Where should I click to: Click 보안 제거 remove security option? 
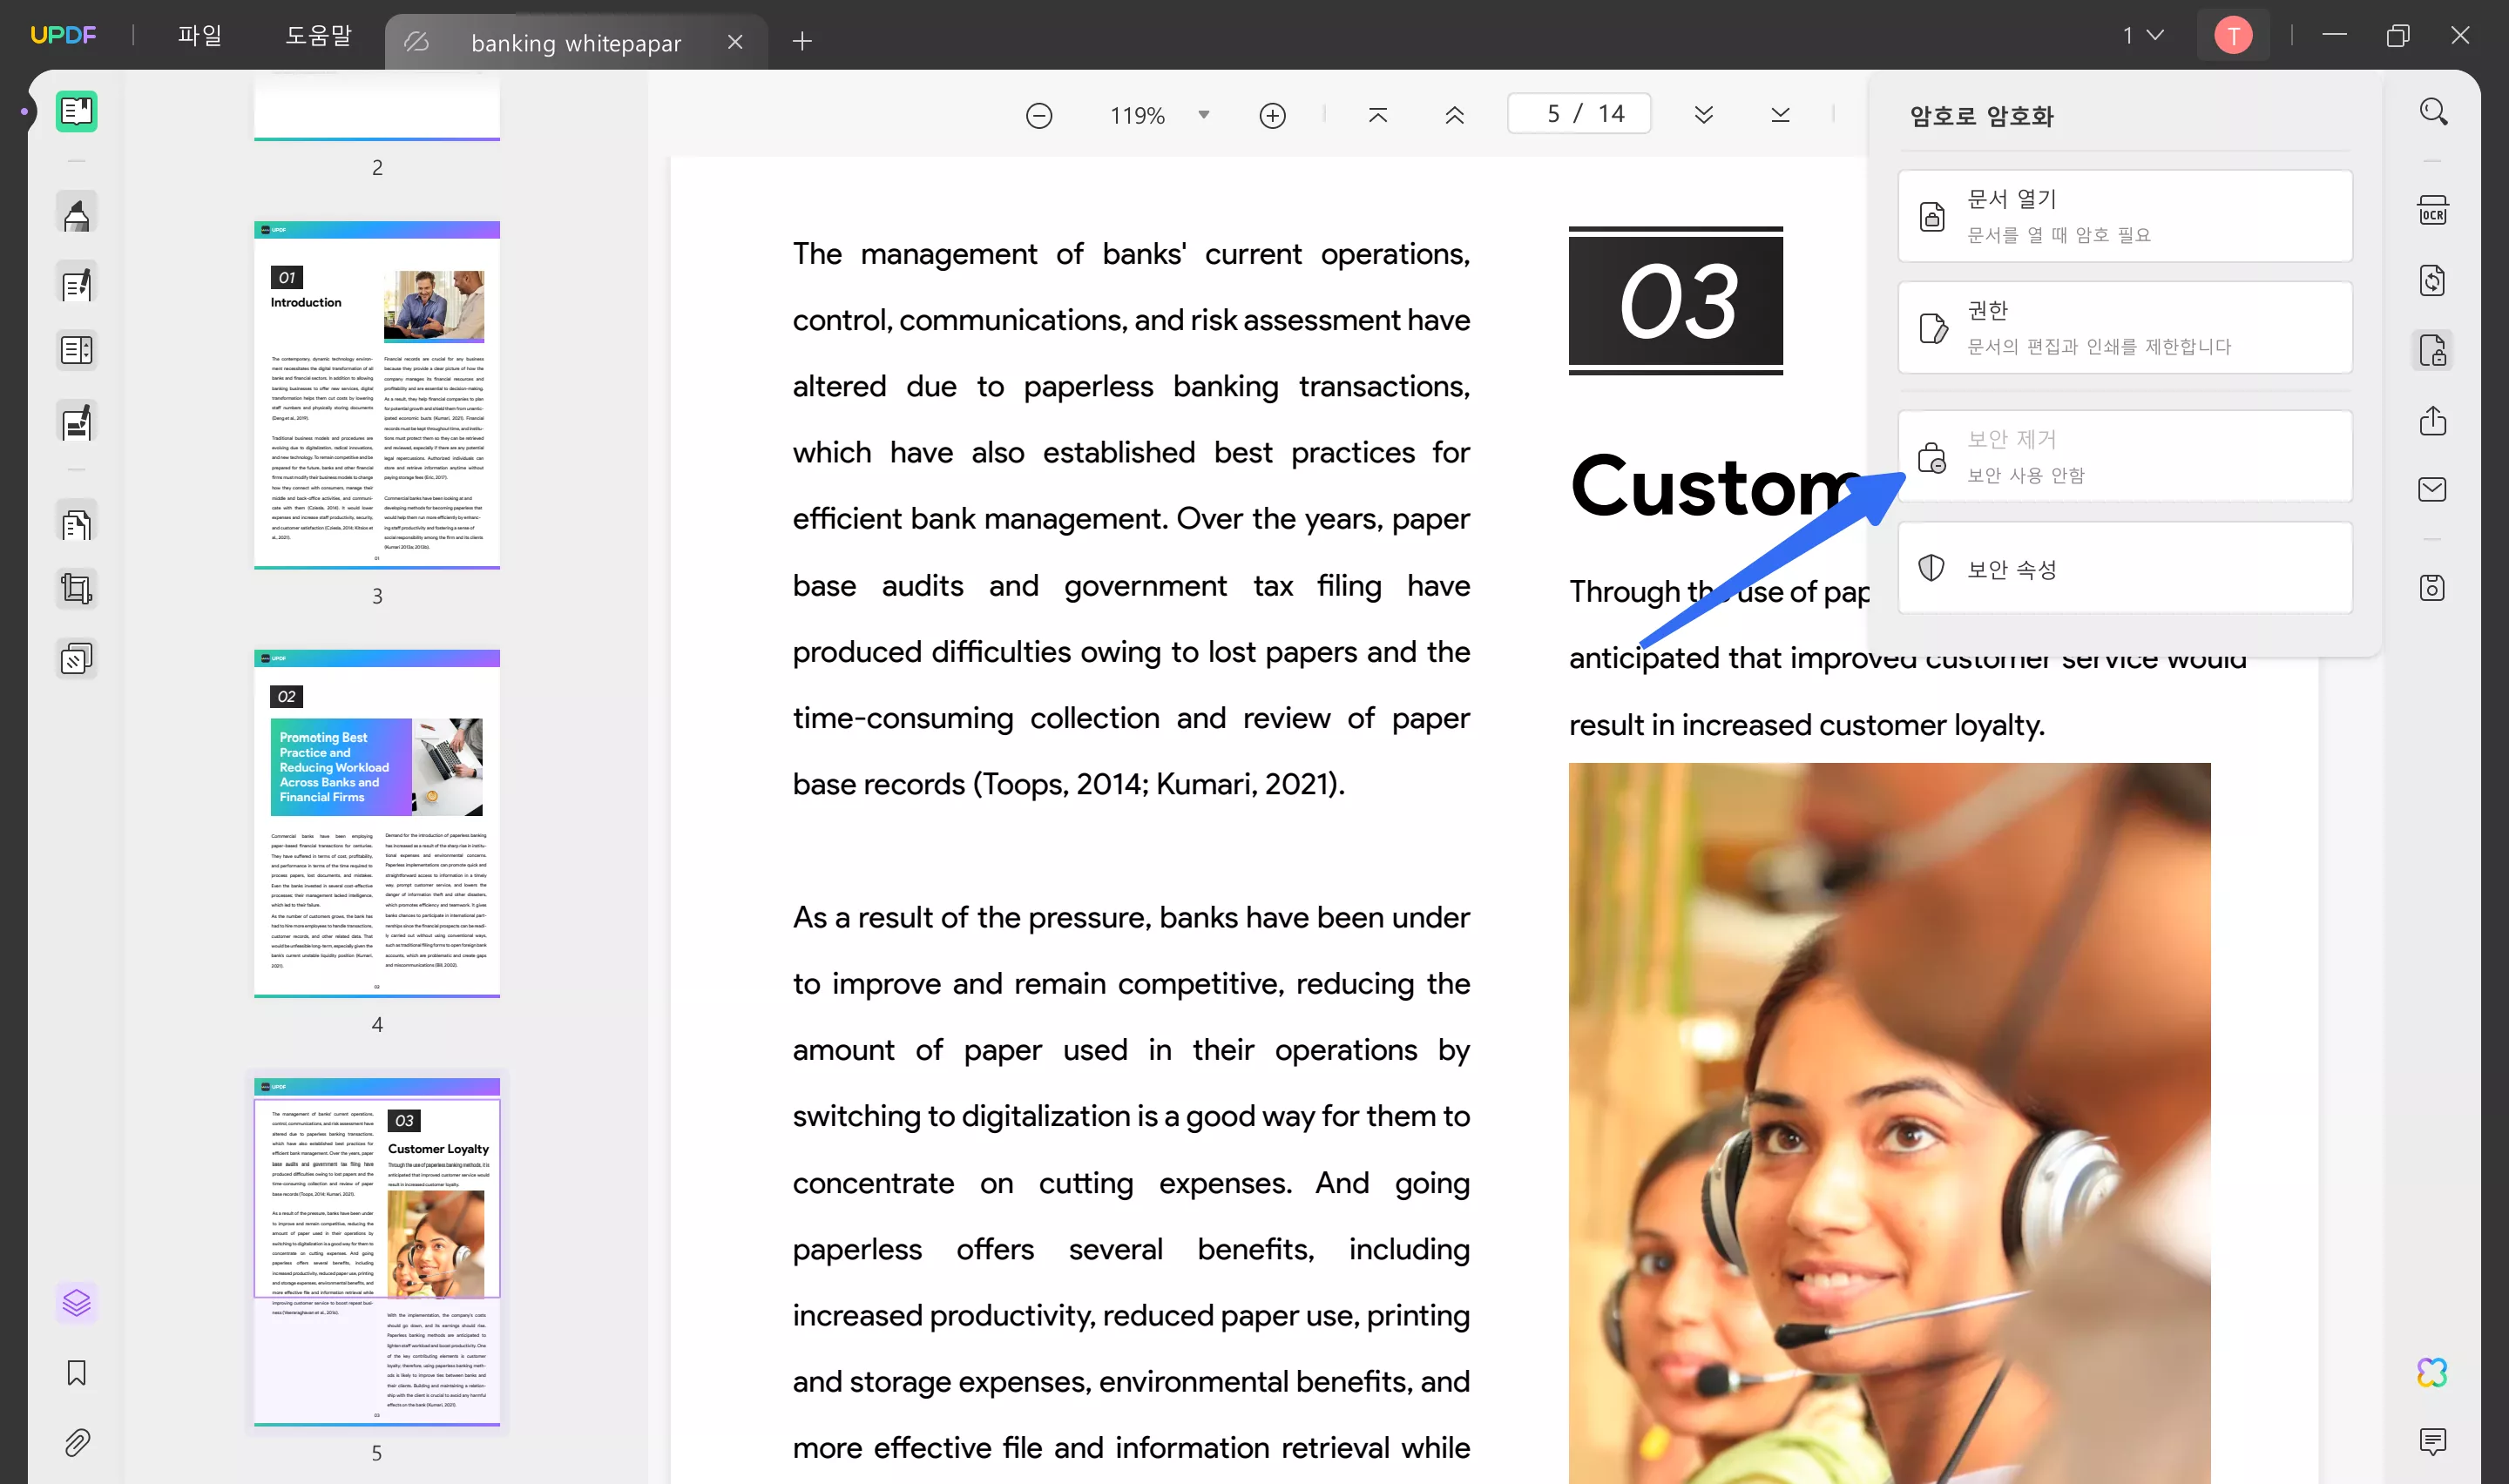(2125, 456)
